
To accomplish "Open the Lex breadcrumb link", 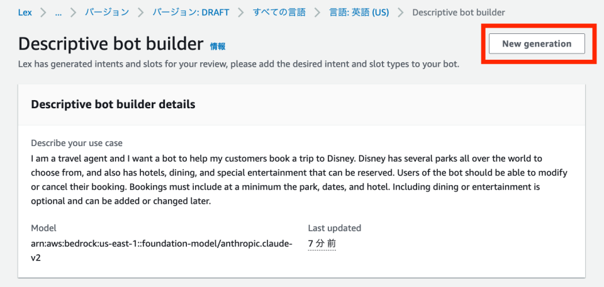I will click(25, 12).
